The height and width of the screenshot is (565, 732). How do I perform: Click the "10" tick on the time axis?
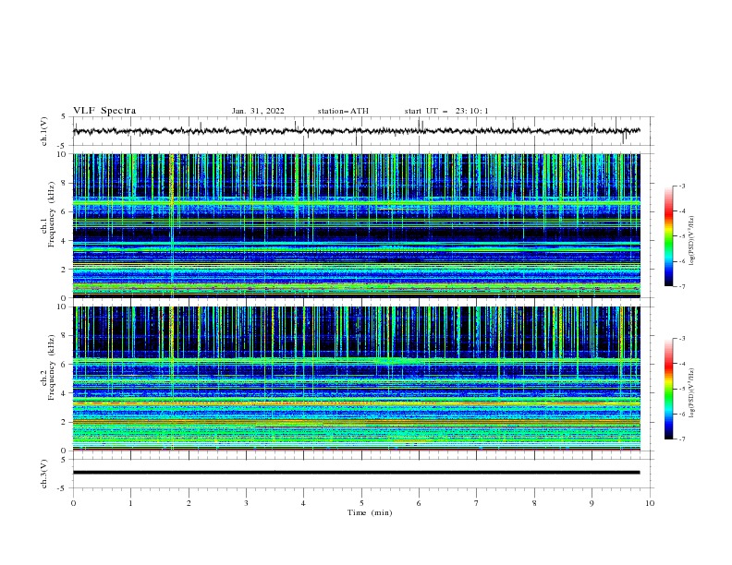[x=650, y=503]
